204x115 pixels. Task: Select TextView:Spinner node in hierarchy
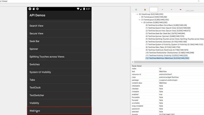[x=165, y=36]
